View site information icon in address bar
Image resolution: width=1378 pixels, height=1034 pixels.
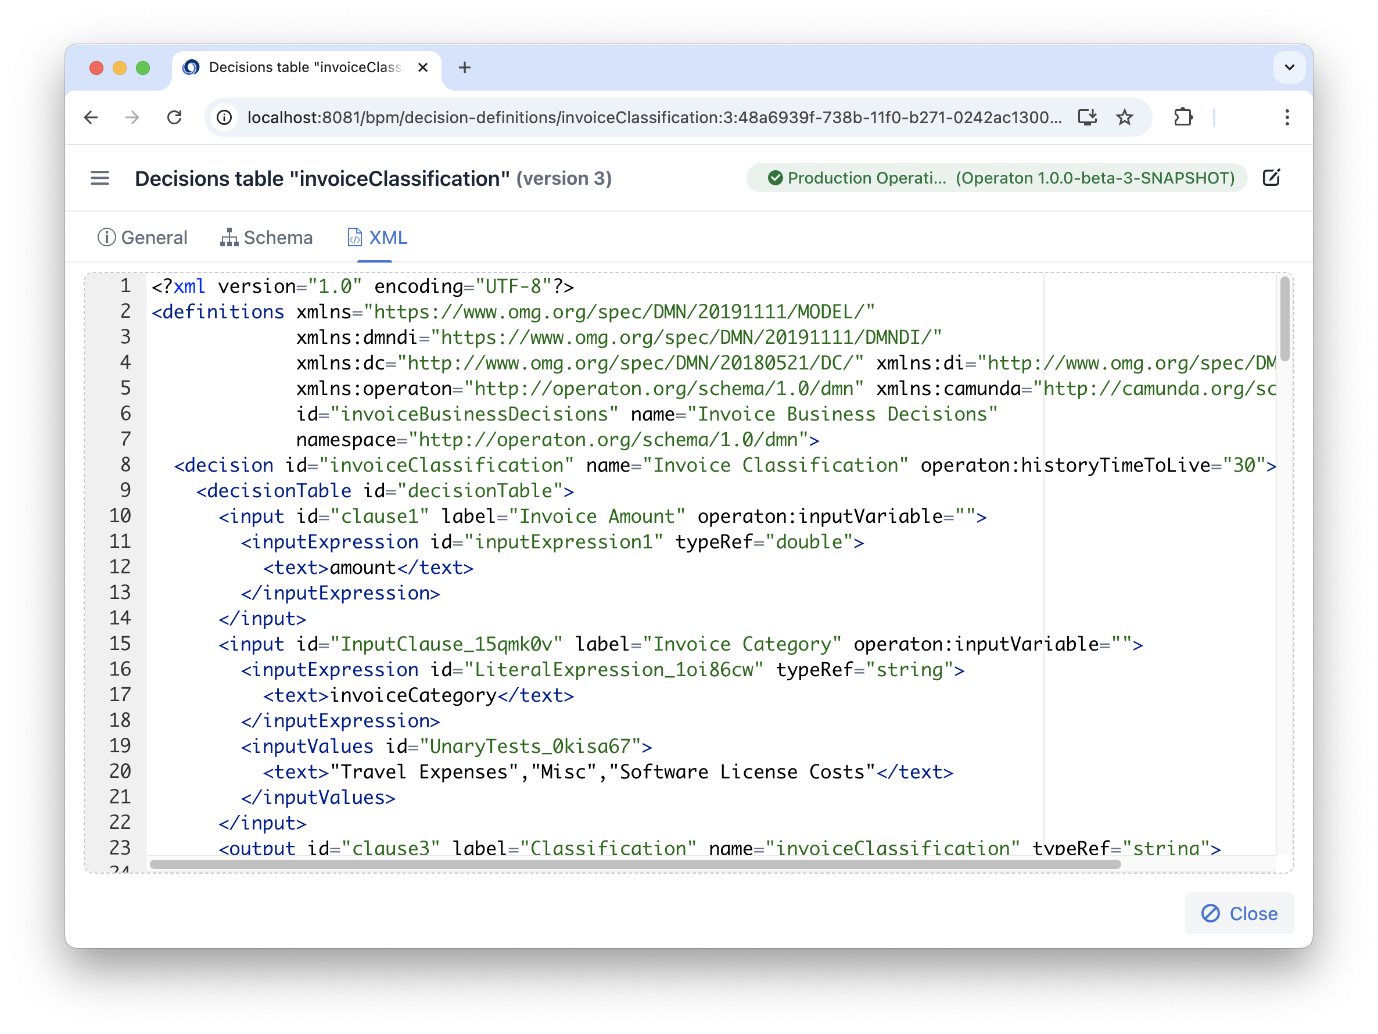(x=224, y=117)
